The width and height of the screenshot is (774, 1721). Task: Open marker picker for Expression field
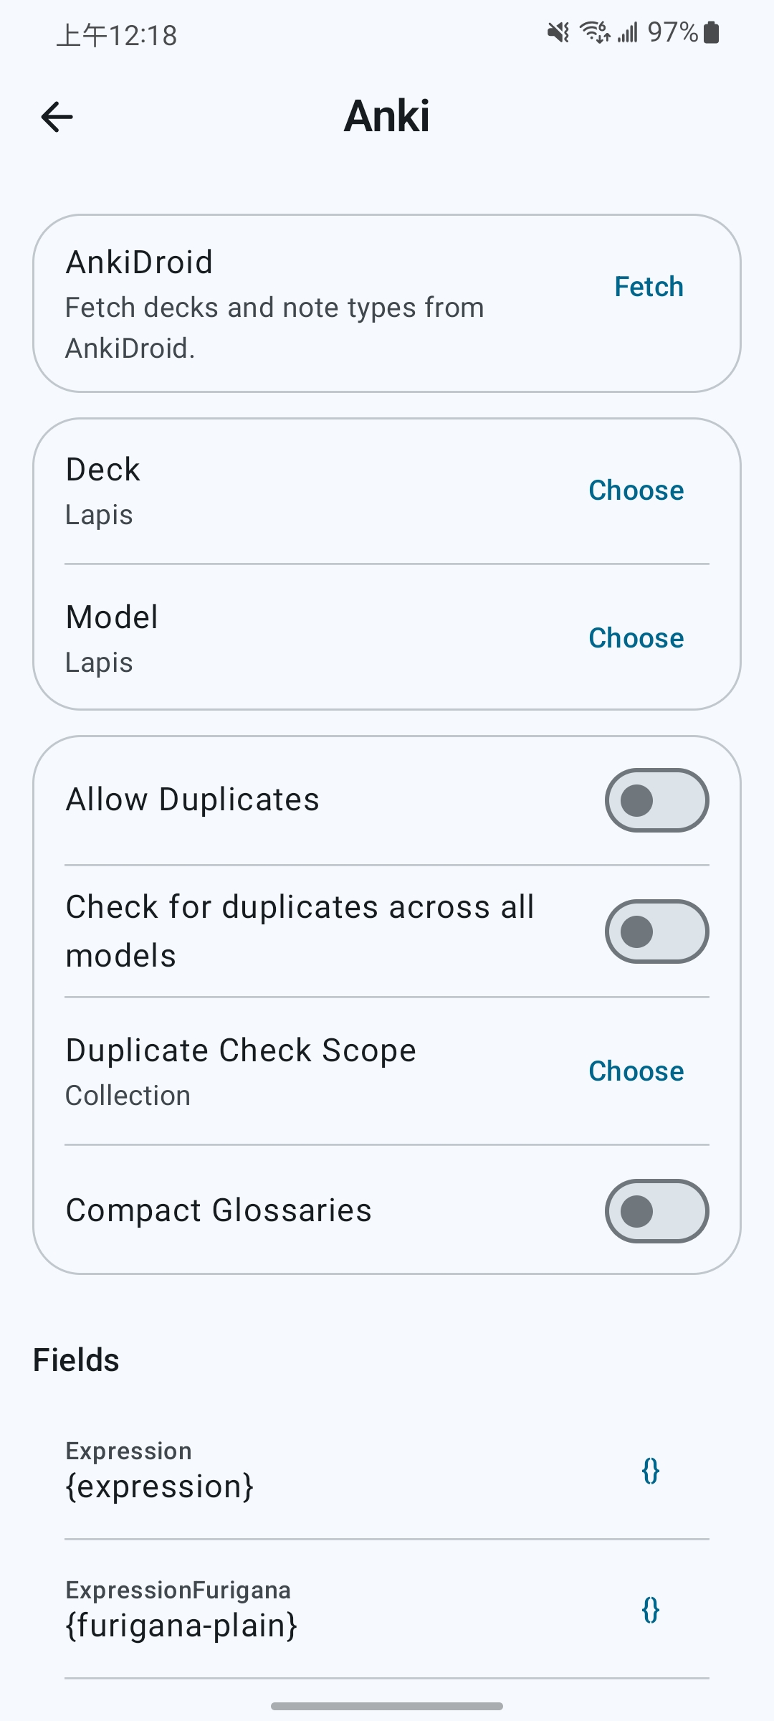[650, 1471]
